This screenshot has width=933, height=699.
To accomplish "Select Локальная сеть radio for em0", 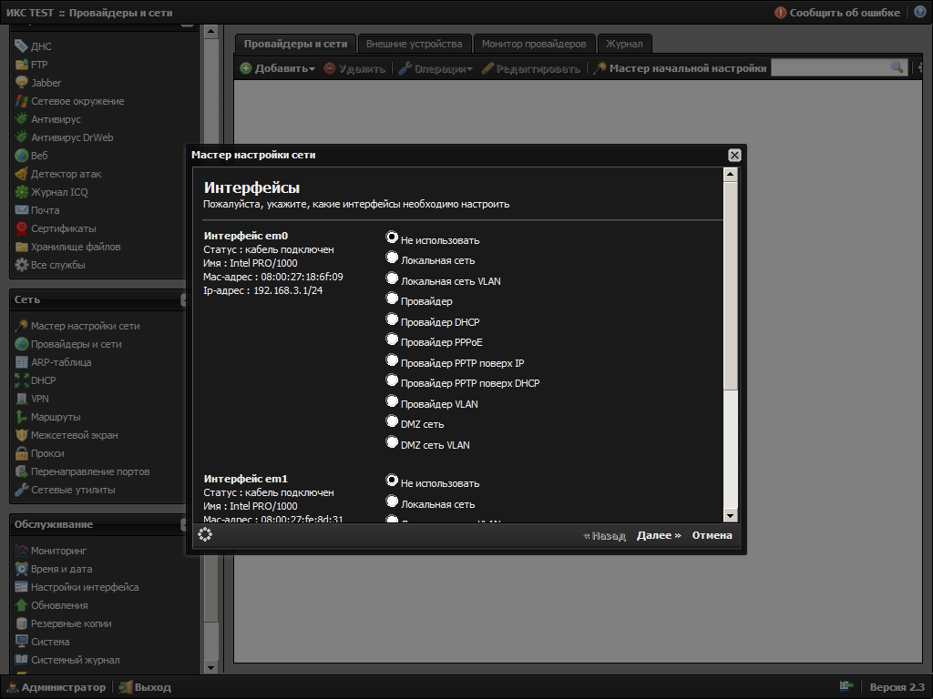I will [x=392, y=258].
